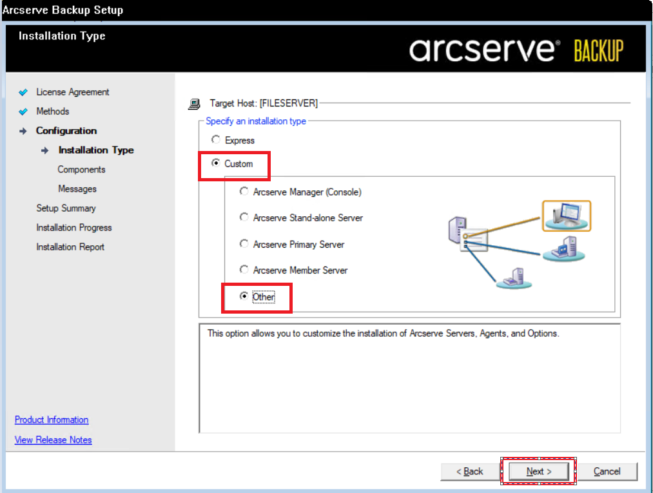Cancel the setup wizard

pyautogui.click(x=607, y=471)
